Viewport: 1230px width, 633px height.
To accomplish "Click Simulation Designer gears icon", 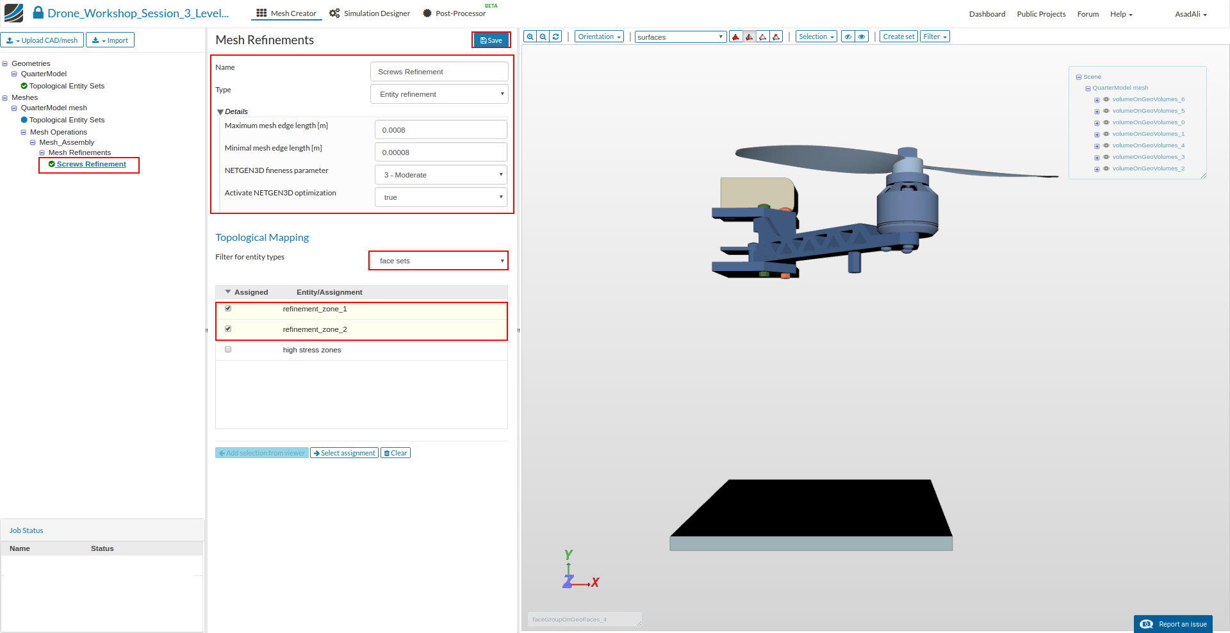I will pos(334,13).
